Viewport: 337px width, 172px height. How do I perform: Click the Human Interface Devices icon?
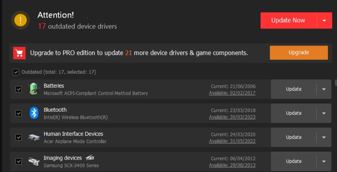(34, 137)
